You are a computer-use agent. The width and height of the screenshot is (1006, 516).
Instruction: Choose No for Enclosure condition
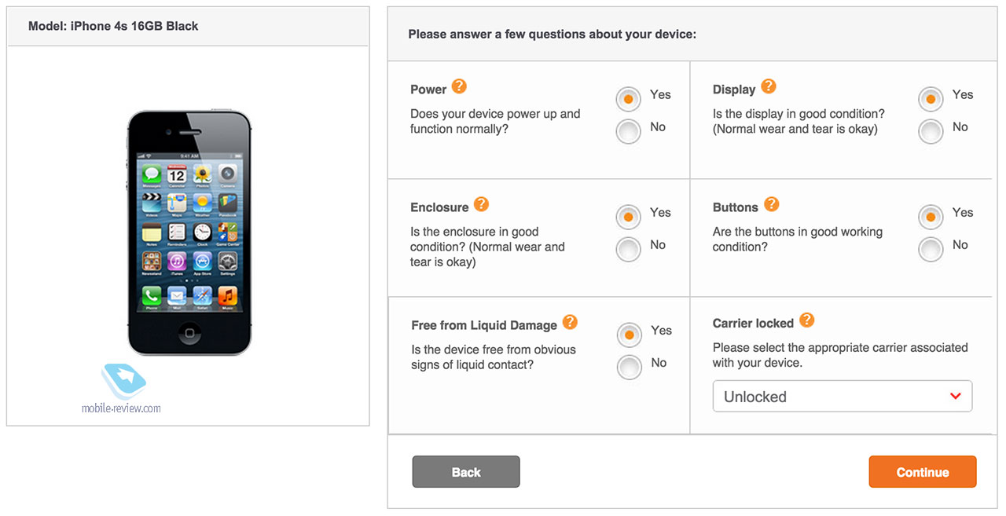click(x=629, y=249)
